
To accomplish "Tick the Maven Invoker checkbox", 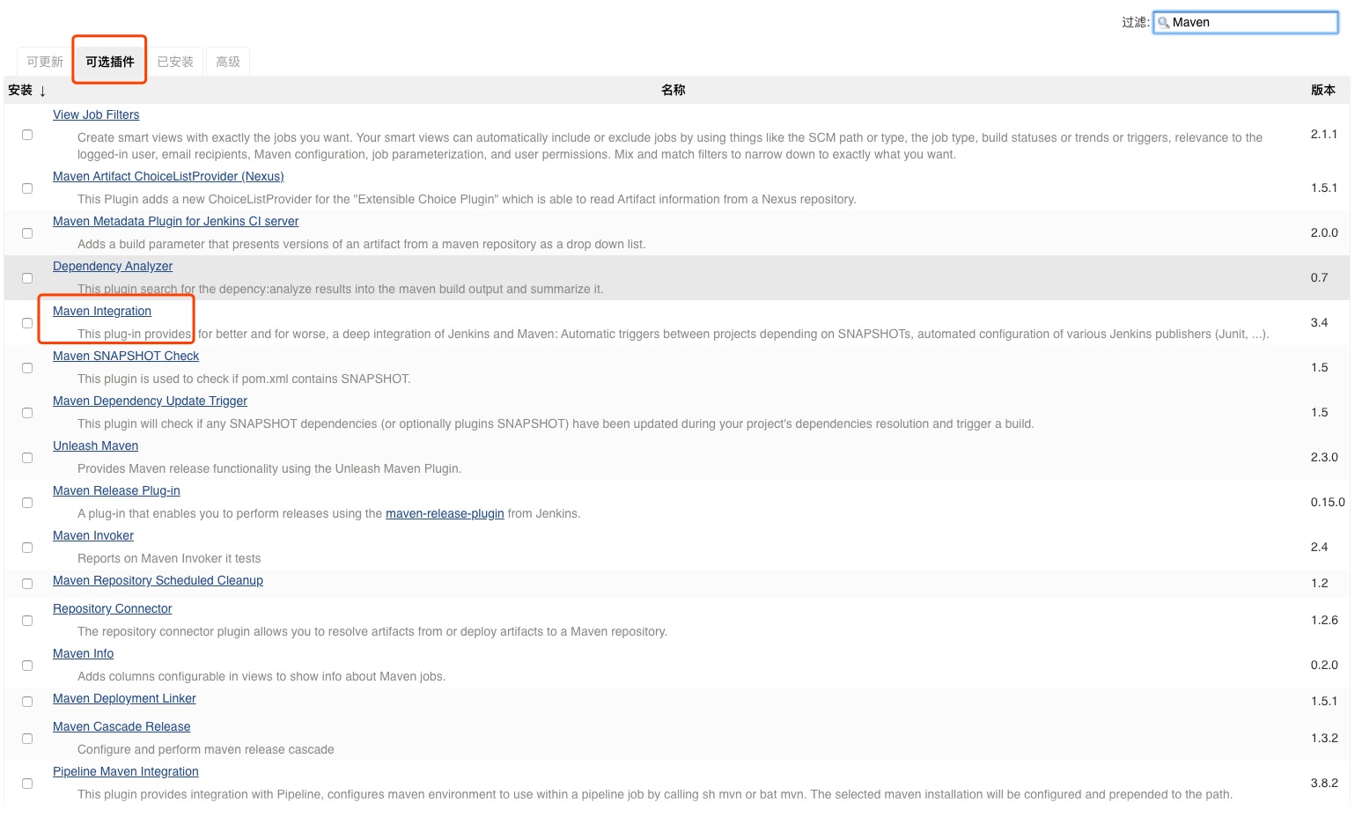I will pos(27,548).
